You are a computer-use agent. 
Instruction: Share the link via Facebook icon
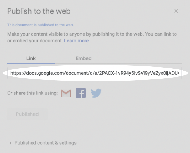pos(81,93)
